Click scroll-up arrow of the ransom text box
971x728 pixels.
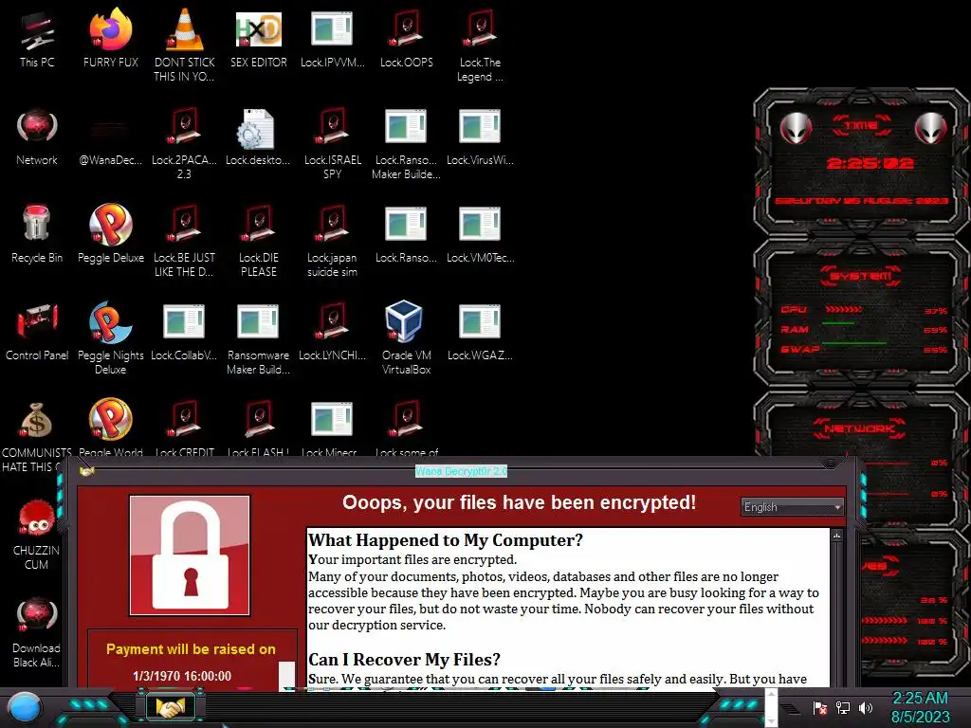point(837,537)
